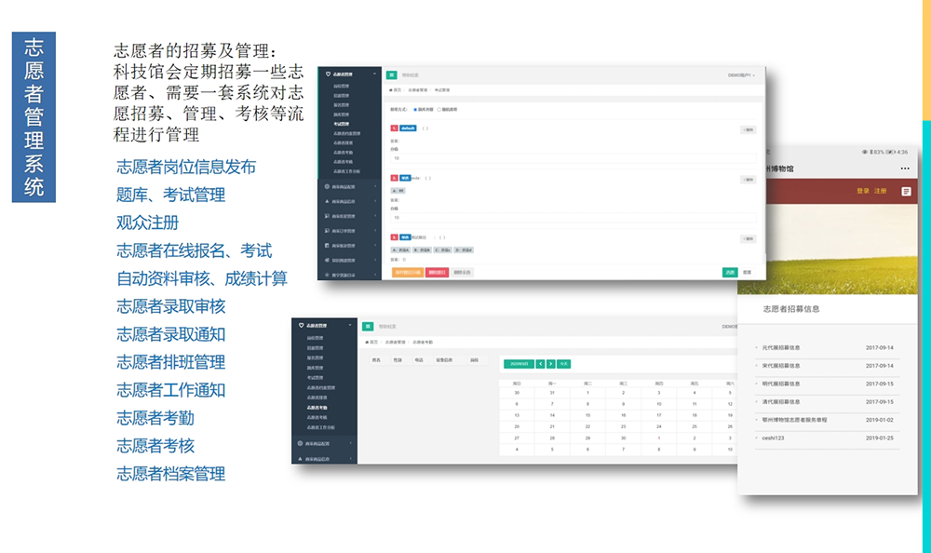Click the delete button beside question 1
The image size is (931, 553).
tap(749, 129)
